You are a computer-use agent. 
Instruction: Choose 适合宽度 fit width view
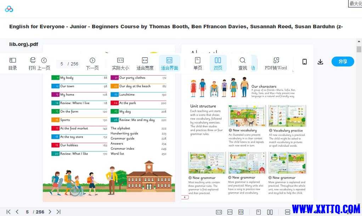pos(145,64)
